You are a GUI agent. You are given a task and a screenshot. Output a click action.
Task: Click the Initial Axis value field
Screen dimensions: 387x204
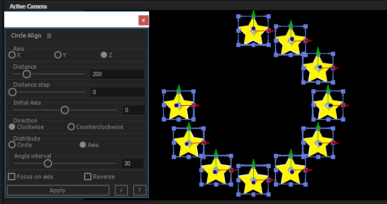(134, 110)
